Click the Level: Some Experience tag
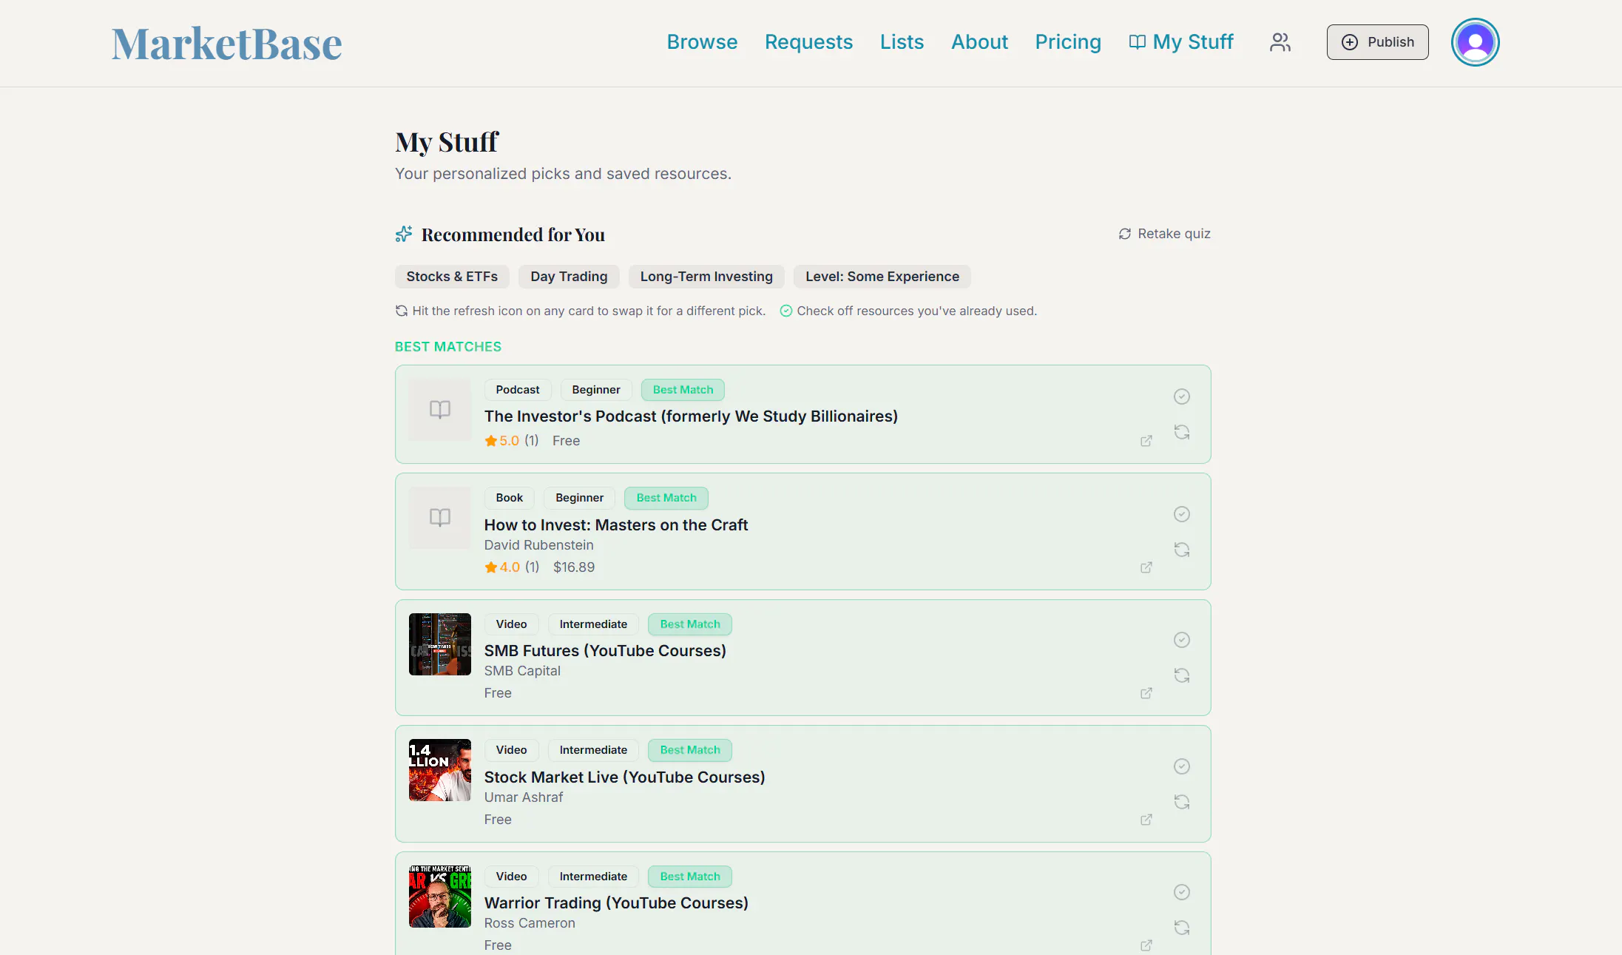 (x=882, y=277)
